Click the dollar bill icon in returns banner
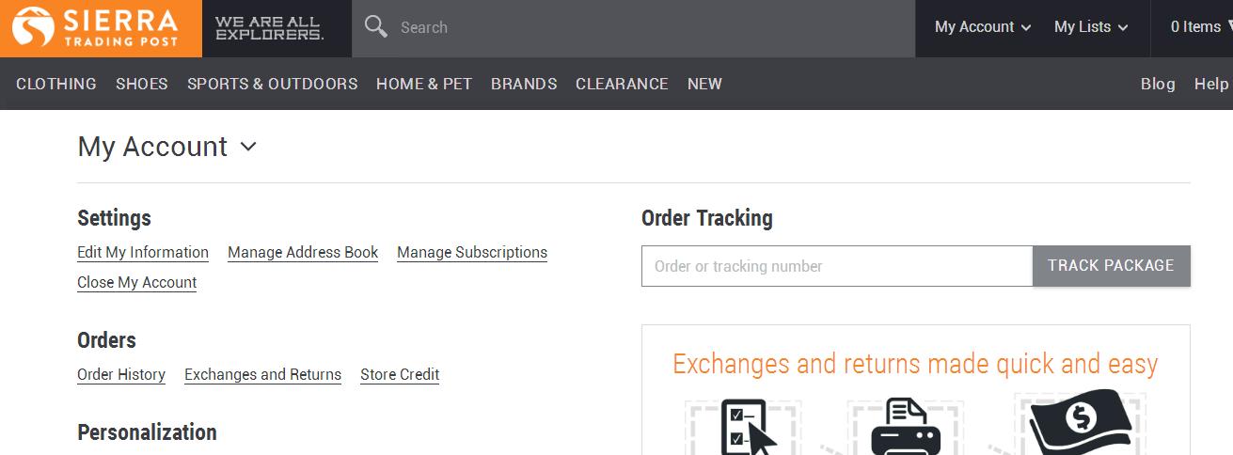This screenshot has height=455, width=1233. (x=1079, y=423)
